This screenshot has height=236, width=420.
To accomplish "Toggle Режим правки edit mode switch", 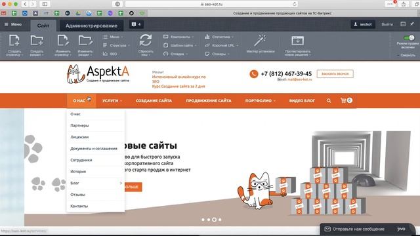I will pyautogui.click(x=409, y=38).
